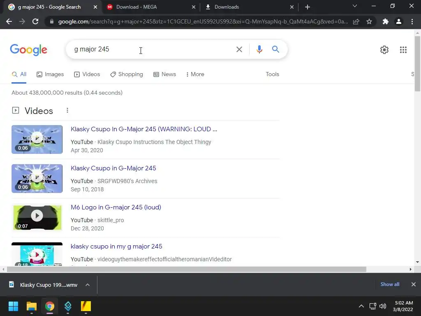Filter results by Images
421x316 pixels.
pyautogui.click(x=50, y=74)
